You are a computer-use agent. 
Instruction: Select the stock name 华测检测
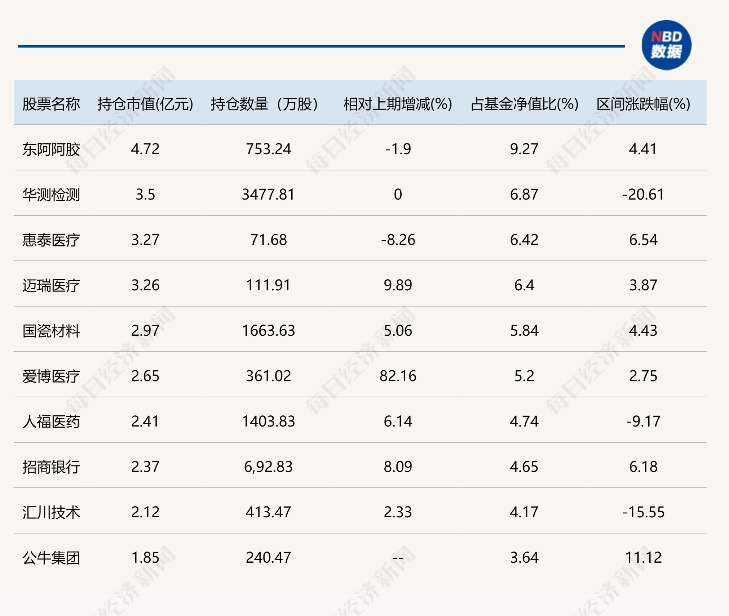point(51,195)
